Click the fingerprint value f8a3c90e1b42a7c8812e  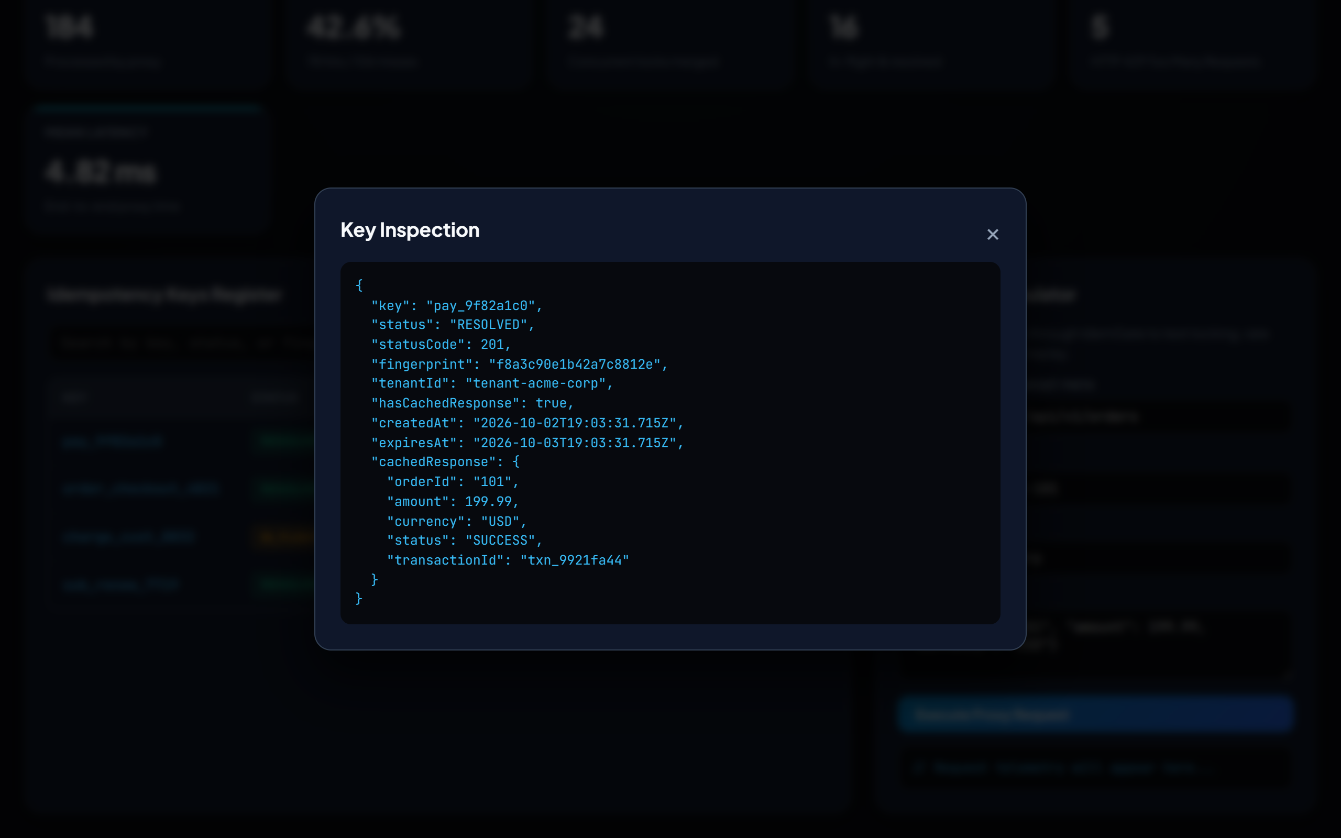point(575,364)
